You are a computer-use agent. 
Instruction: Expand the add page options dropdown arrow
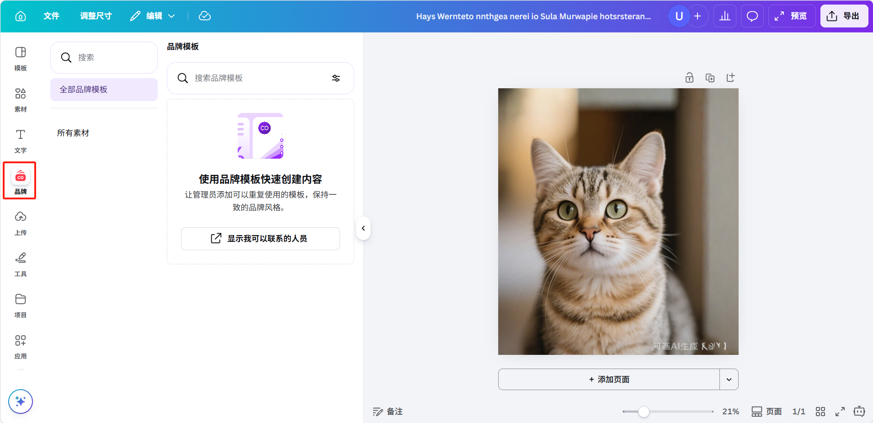(729, 380)
